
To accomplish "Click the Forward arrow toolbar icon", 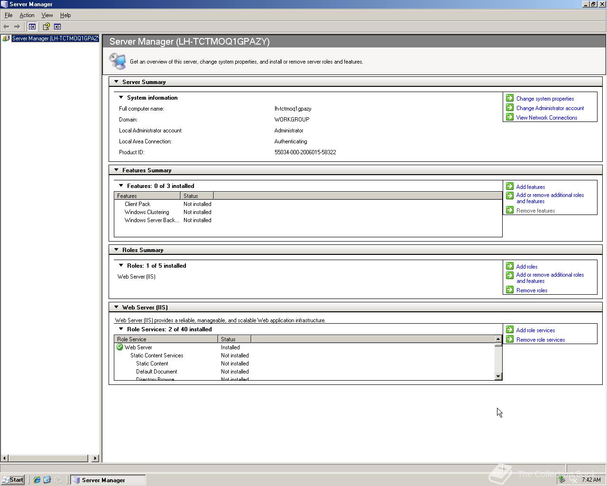I will coord(17,27).
